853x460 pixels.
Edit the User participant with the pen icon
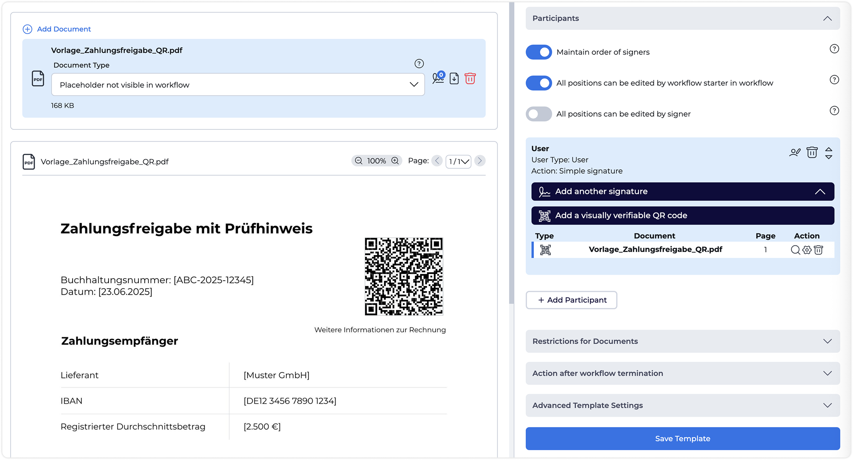point(795,153)
